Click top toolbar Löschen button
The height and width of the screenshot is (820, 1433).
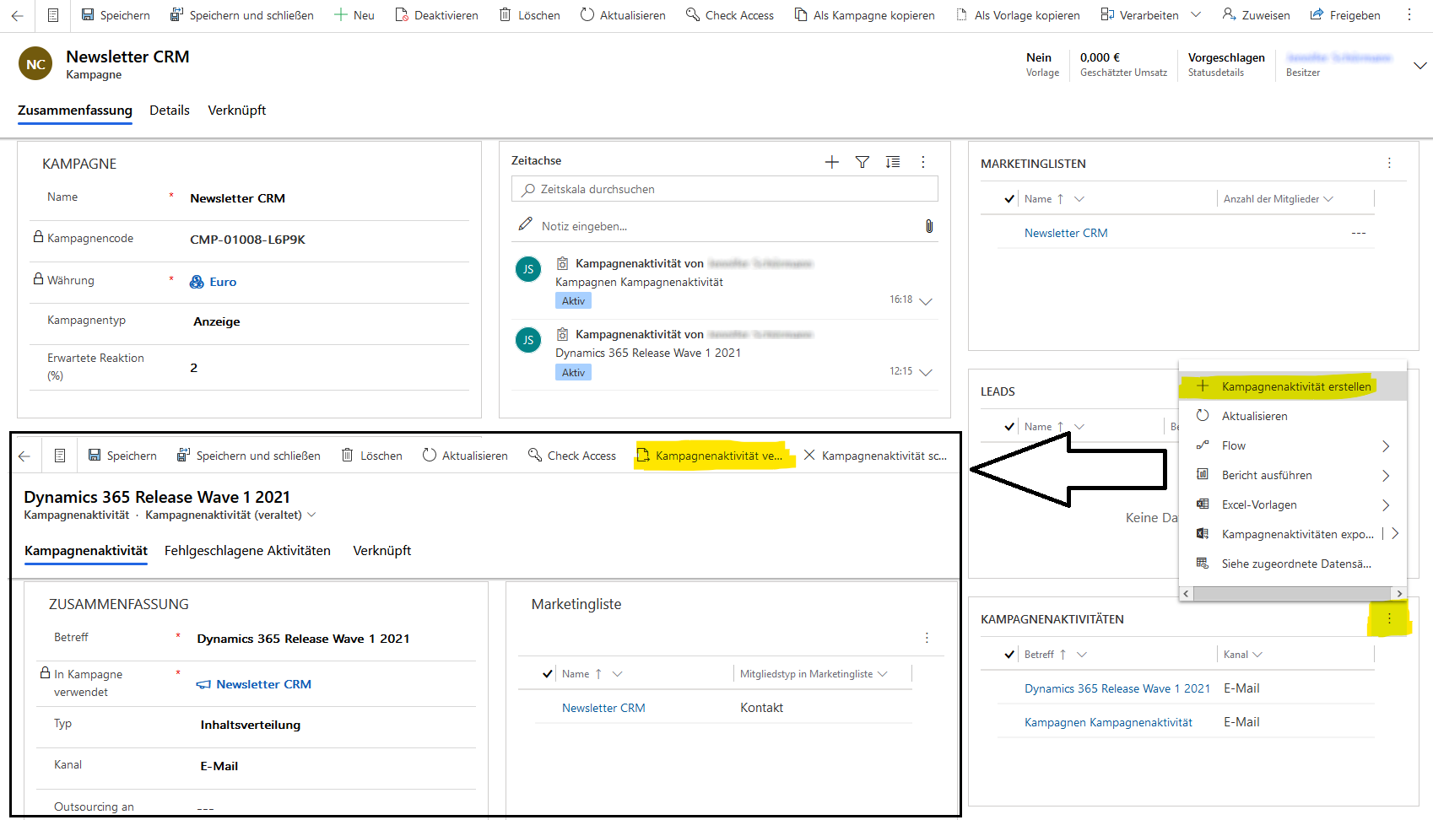pos(529,15)
